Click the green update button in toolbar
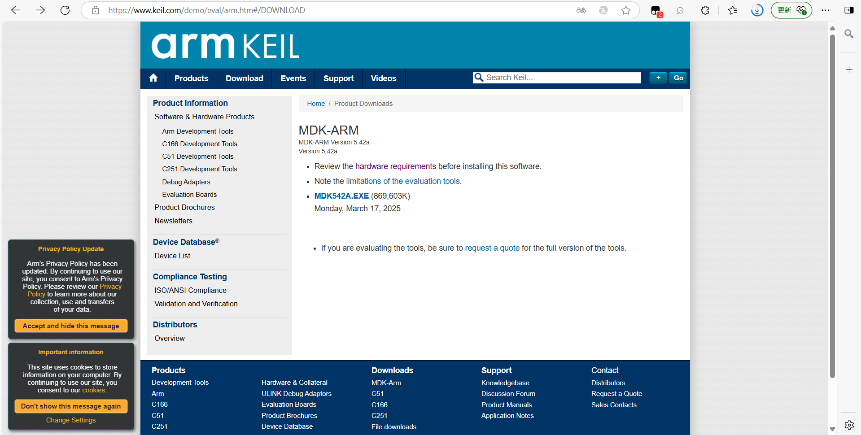Viewport: 861px width, 435px height. click(x=791, y=10)
